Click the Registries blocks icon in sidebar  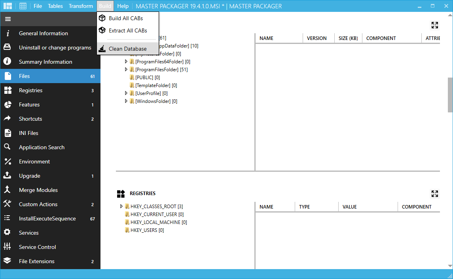8,90
